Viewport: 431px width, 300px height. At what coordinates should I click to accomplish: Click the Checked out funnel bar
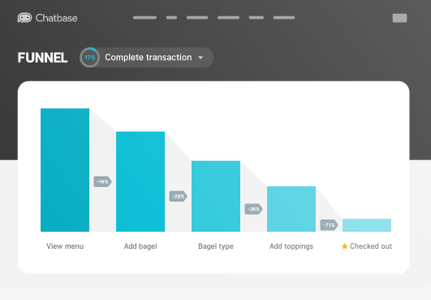(x=367, y=225)
